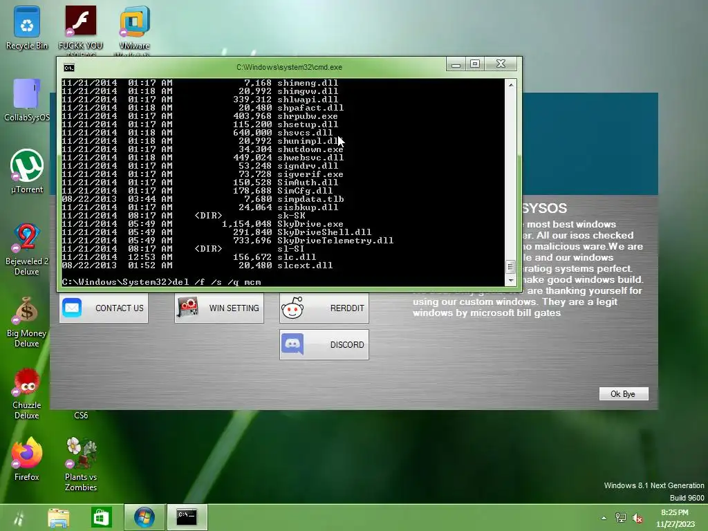Screen dimensions: 708x531
Task: Click the cmd.exe title bar system icon
Action: coord(68,68)
